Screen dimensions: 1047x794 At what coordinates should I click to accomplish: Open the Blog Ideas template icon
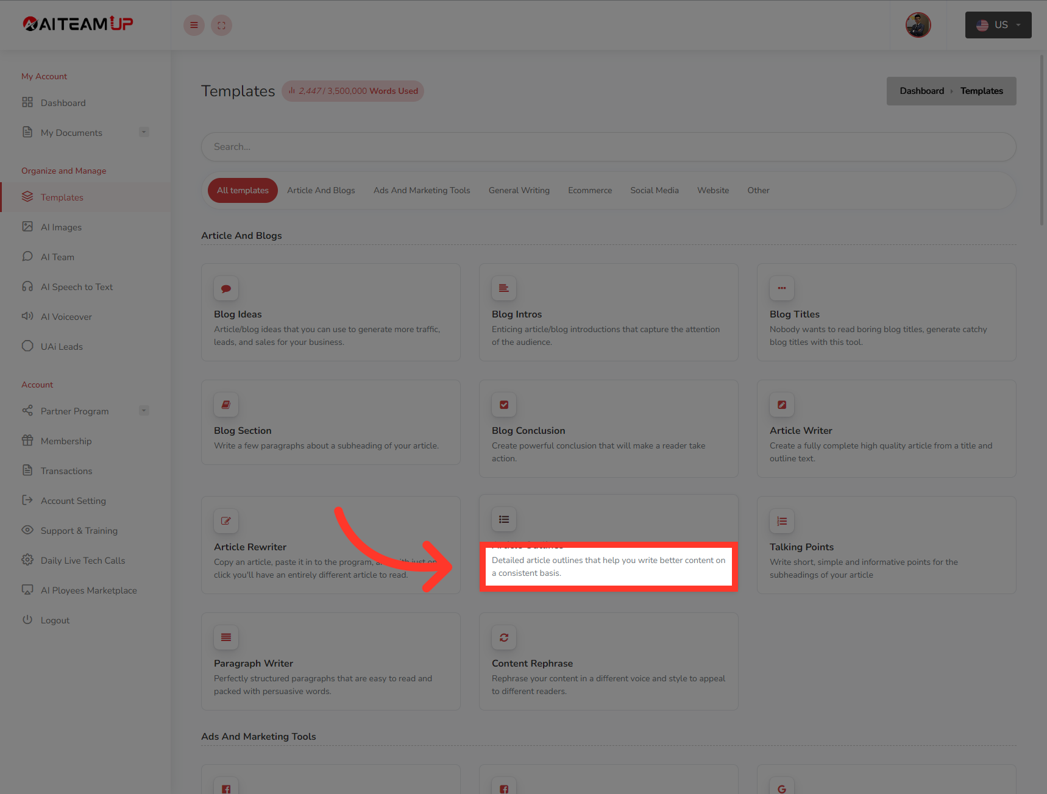click(225, 288)
